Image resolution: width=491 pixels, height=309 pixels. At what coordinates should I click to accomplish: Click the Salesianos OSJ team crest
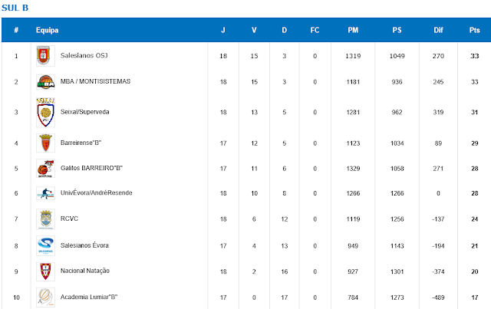[x=45, y=56]
